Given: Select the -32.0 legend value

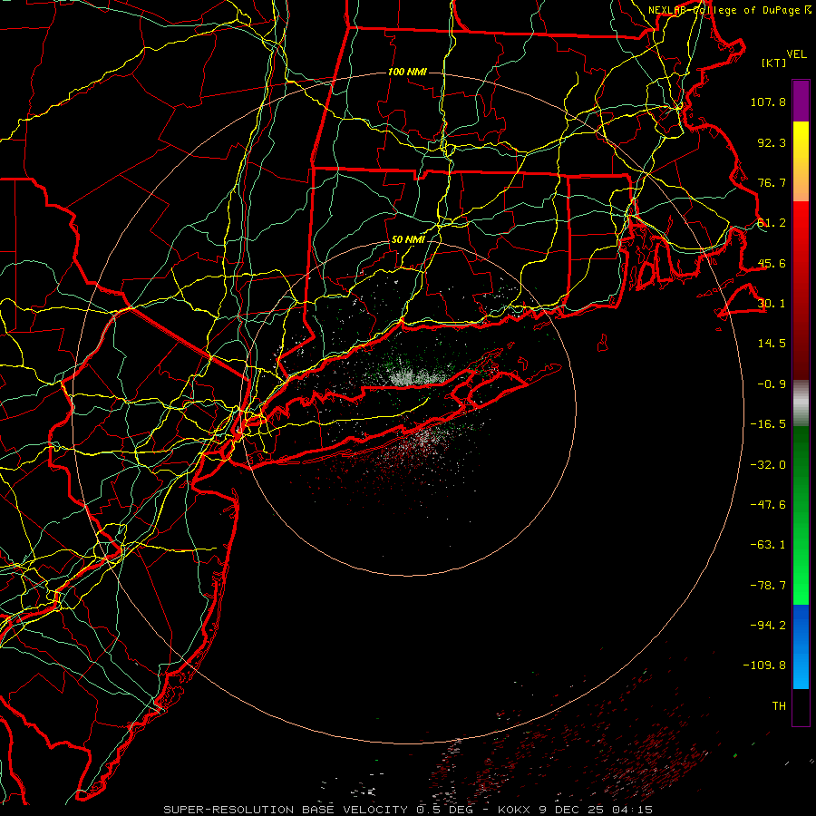Looking at the screenshot, I should pyautogui.click(x=768, y=465).
